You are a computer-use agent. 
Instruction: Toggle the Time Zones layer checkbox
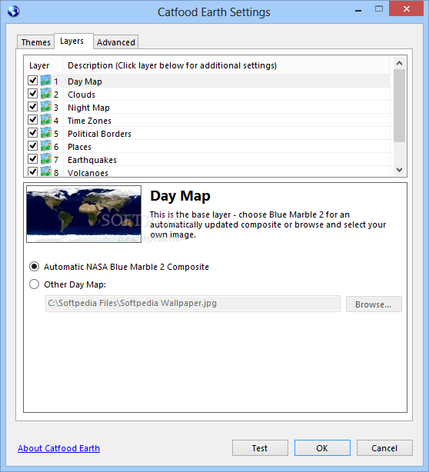tap(32, 120)
